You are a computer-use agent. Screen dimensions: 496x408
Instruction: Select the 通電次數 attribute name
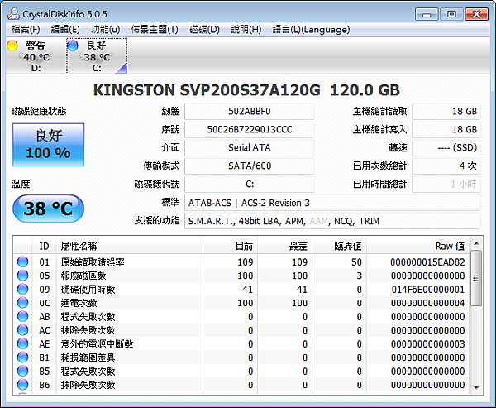pyautogui.click(x=79, y=303)
